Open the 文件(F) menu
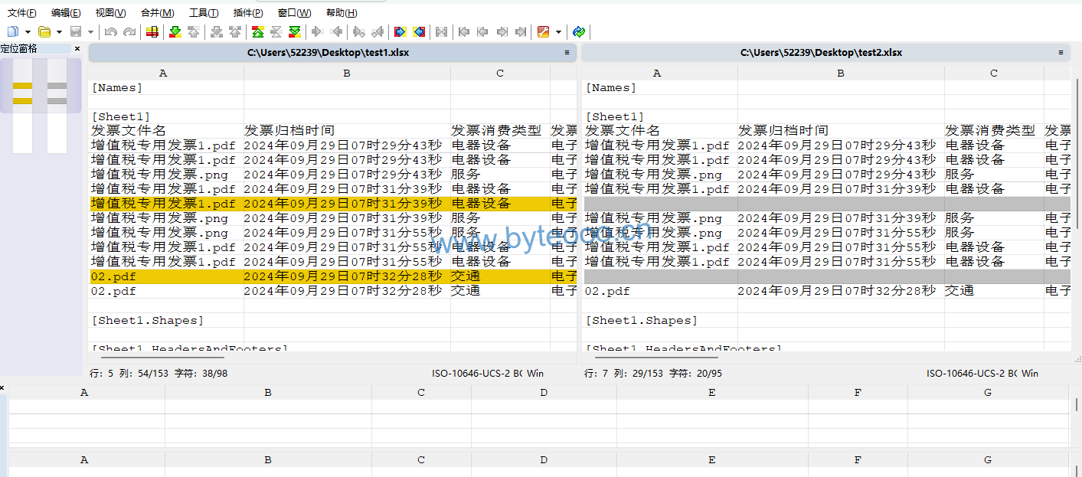Image resolution: width=1082 pixels, height=477 pixels. pyautogui.click(x=21, y=12)
